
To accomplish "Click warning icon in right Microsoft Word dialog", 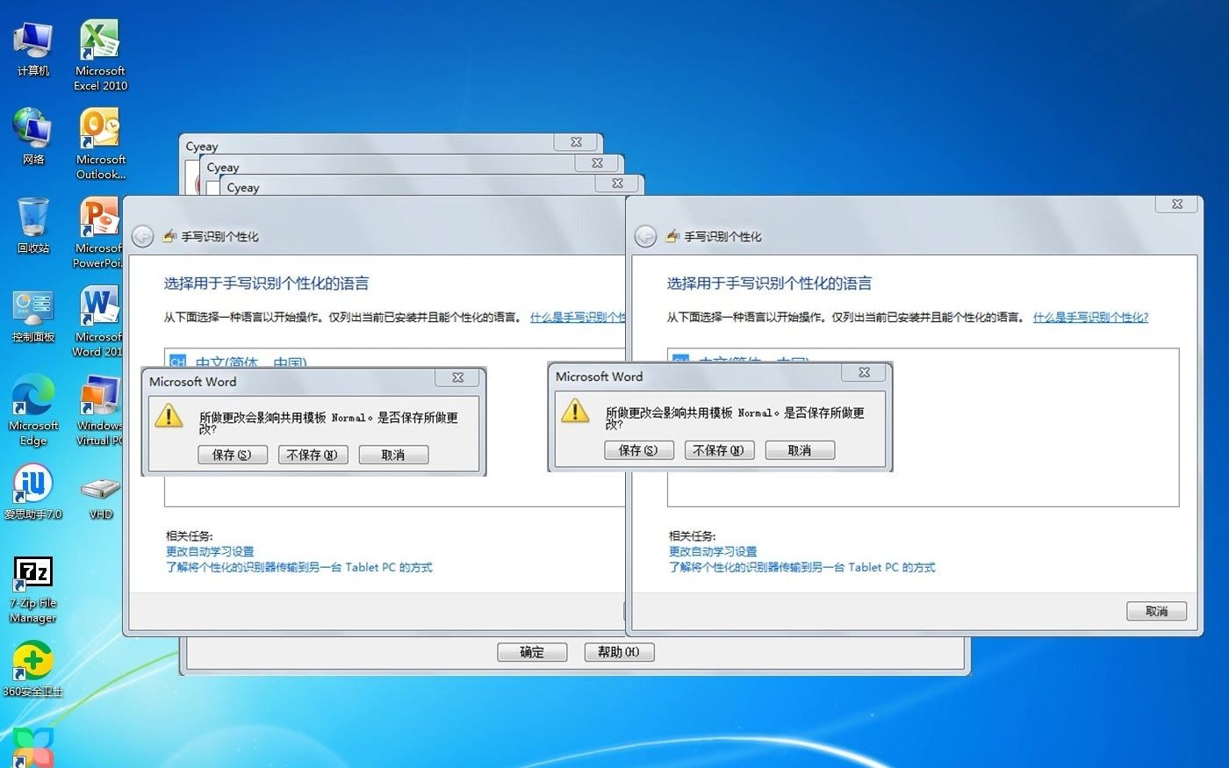I will tap(575, 409).
